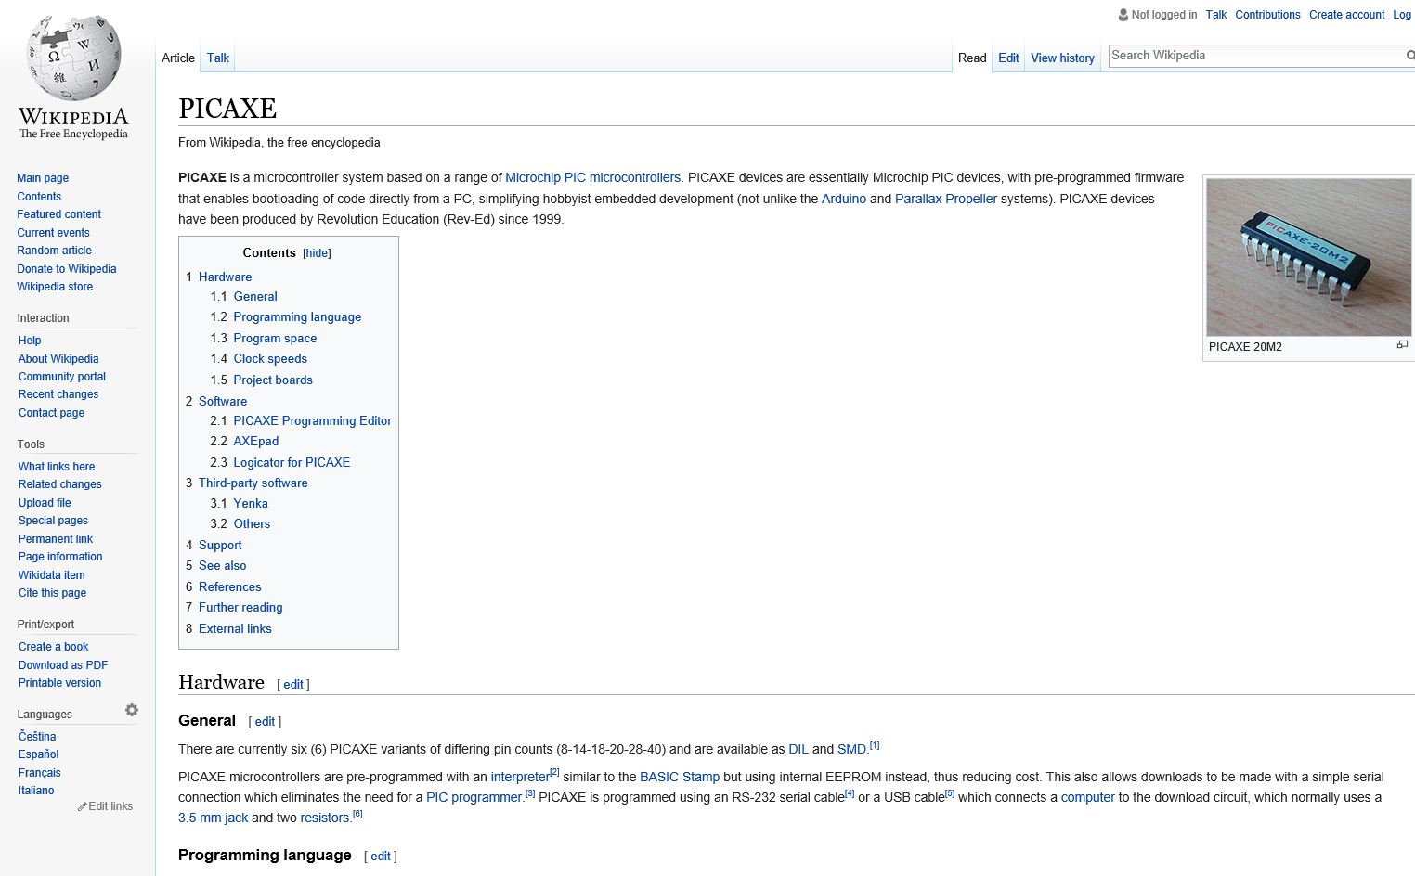
Task: Edit the Programming language subsection
Action: (x=381, y=857)
